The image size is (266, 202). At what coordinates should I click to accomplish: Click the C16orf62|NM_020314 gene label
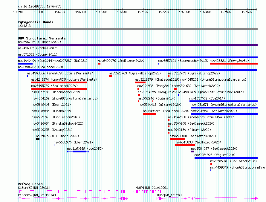(x=34, y=188)
